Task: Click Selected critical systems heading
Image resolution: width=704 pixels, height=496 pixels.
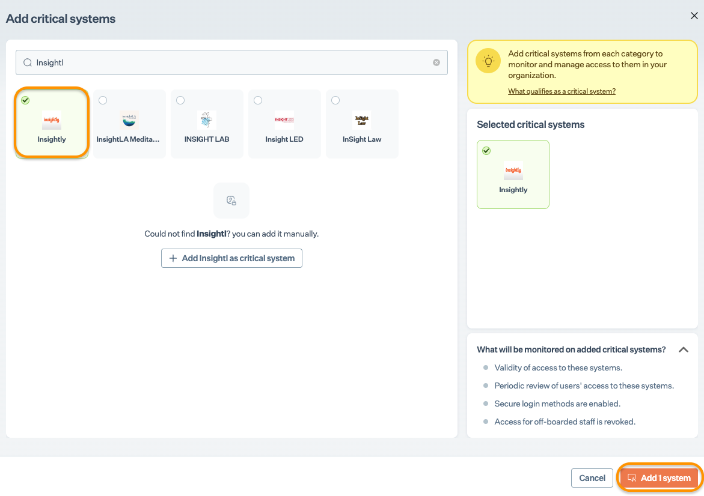Action: tap(531, 125)
